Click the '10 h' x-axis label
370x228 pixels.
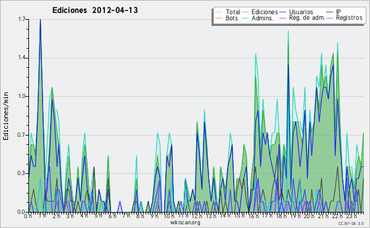click(x=169, y=216)
